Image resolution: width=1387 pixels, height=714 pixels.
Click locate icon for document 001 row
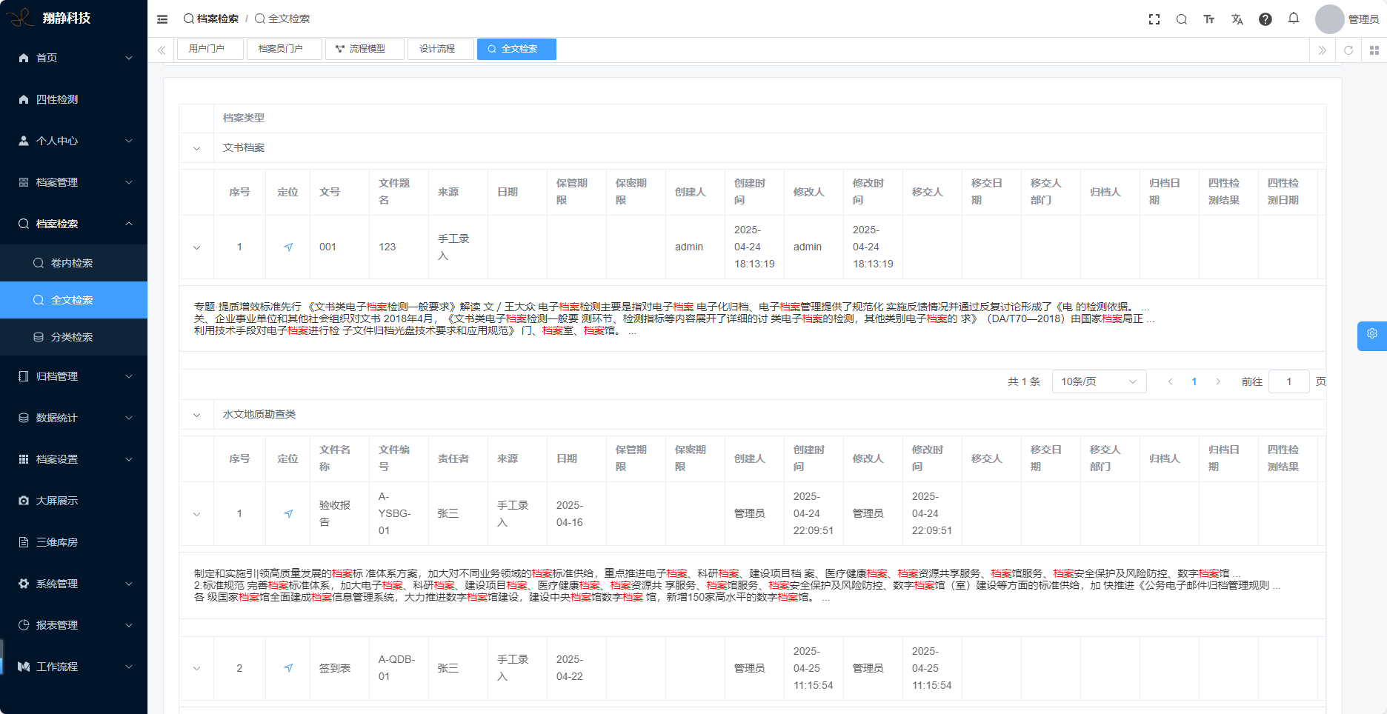tap(288, 247)
